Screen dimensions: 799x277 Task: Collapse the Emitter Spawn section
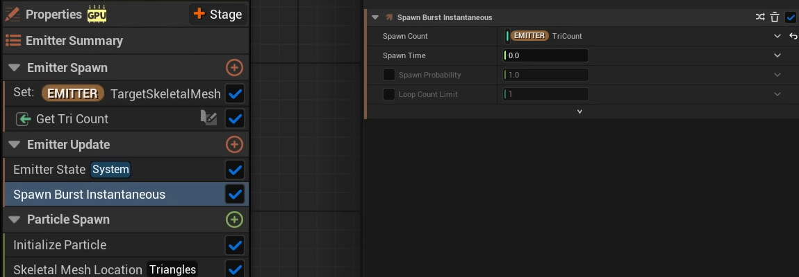[x=15, y=68]
